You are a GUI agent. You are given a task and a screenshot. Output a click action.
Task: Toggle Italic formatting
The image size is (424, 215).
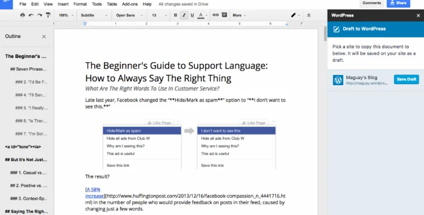tap(184, 15)
